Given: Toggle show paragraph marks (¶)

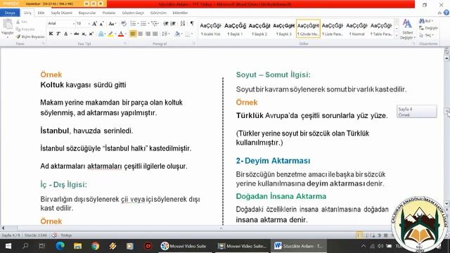Looking at the screenshot, I should [x=192, y=23].
